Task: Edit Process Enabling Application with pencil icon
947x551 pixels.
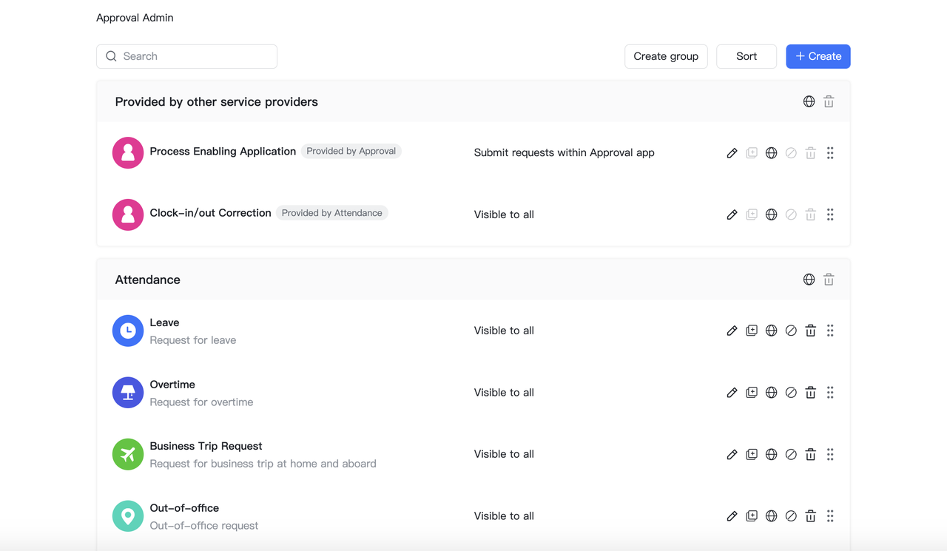Action: [732, 153]
